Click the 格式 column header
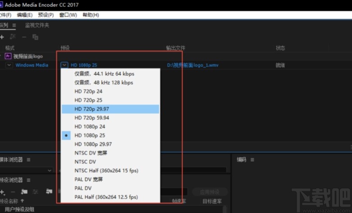 pos(9,48)
